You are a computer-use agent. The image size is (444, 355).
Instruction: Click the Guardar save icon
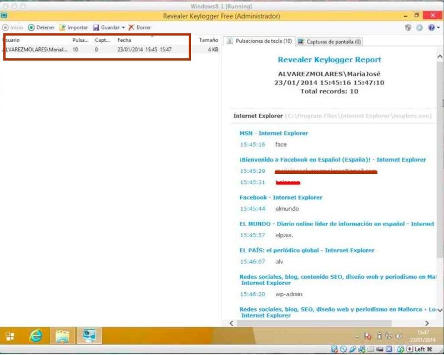point(96,27)
